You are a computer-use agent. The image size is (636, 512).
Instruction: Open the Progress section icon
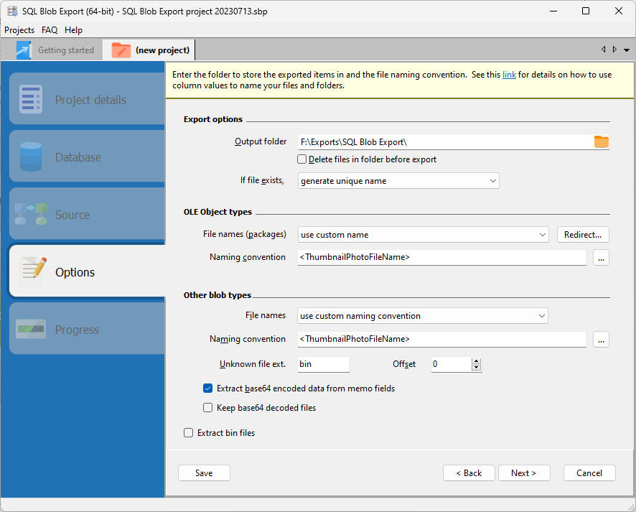click(x=30, y=329)
